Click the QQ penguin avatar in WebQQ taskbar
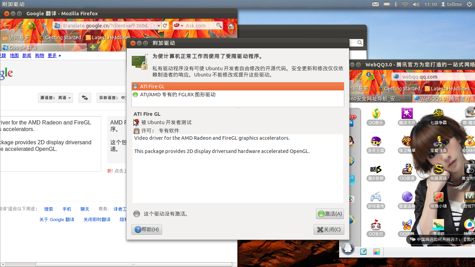 (x=348, y=248)
